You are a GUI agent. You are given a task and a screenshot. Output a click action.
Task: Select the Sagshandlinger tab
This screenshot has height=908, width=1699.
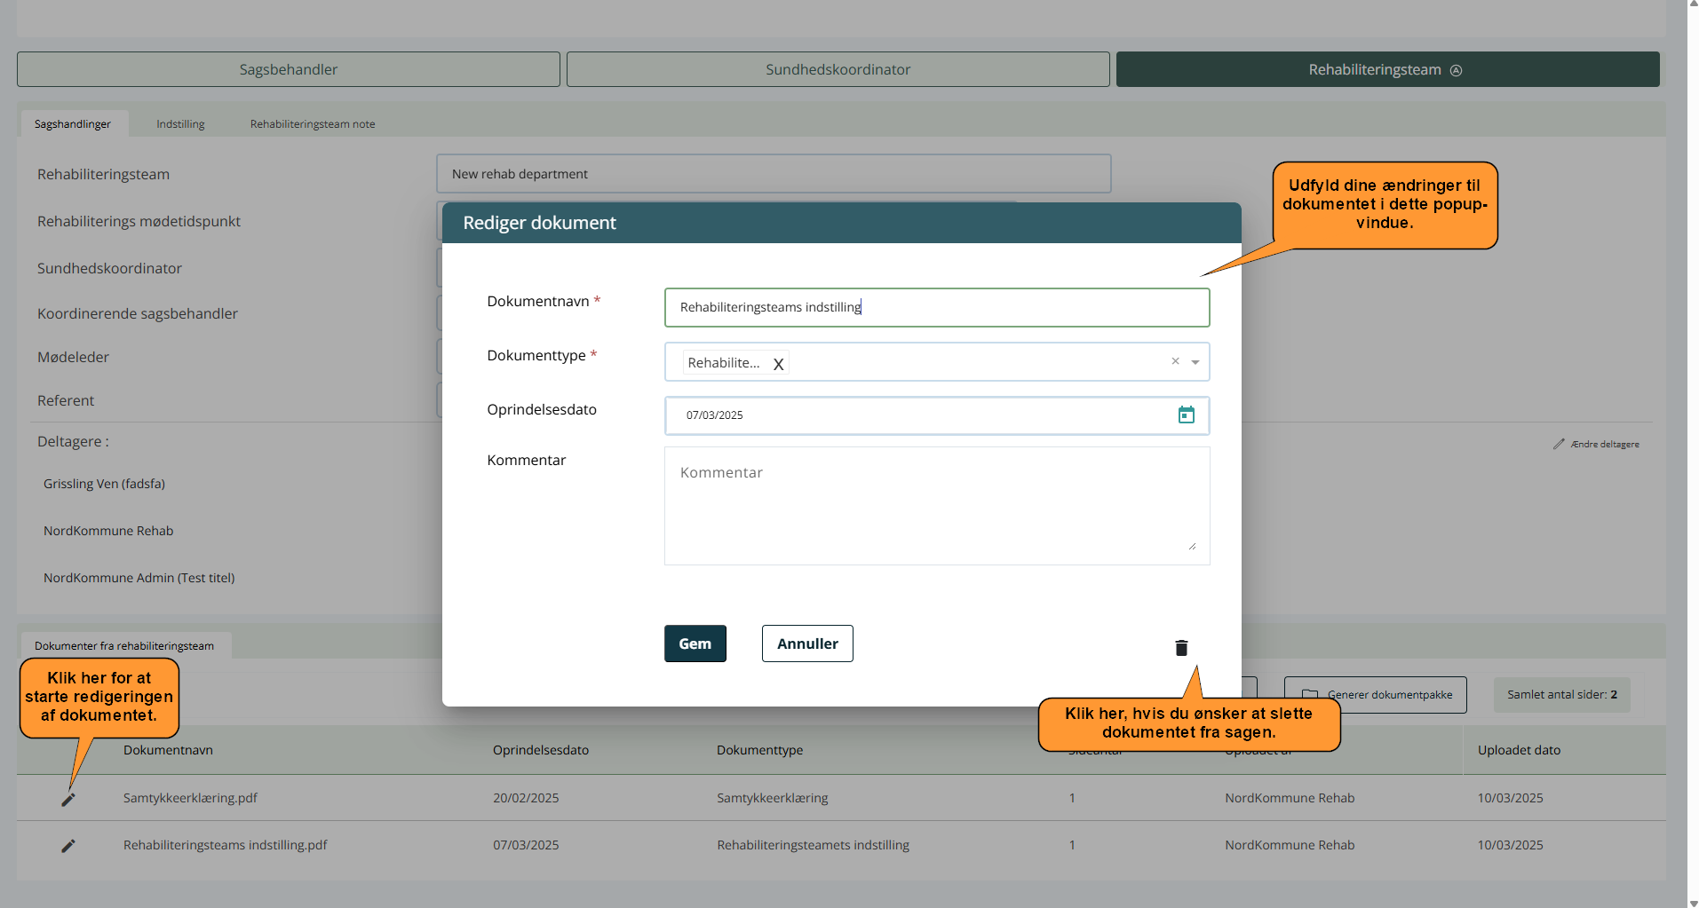pos(73,124)
